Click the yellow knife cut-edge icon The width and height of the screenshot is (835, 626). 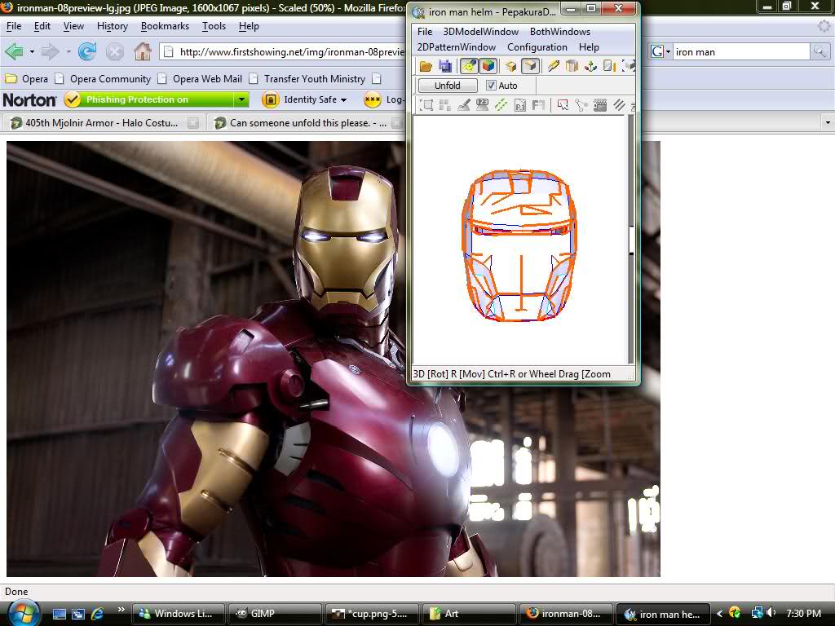[554, 66]
